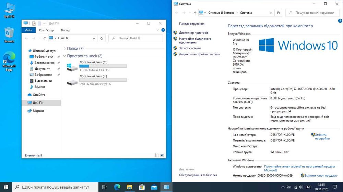343x192 pixels.
Task: Click the Пошук: Цей ПК search field
Action: click(135, 38)
